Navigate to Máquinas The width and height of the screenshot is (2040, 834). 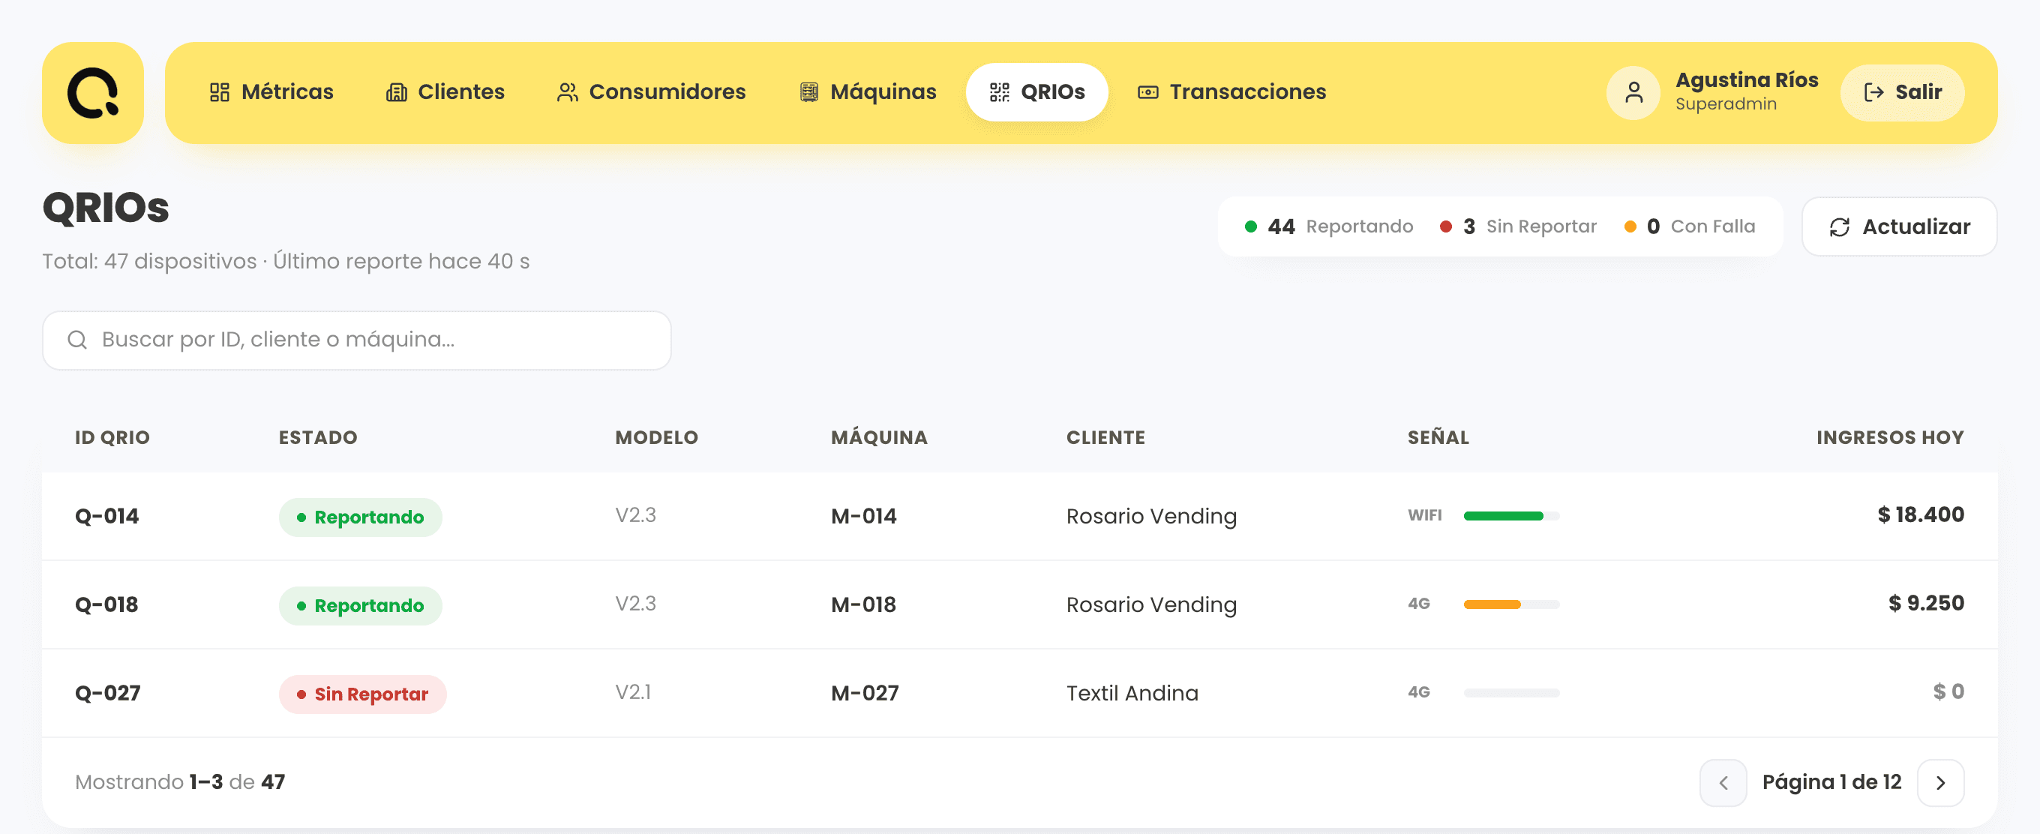(x=868, y=91)
